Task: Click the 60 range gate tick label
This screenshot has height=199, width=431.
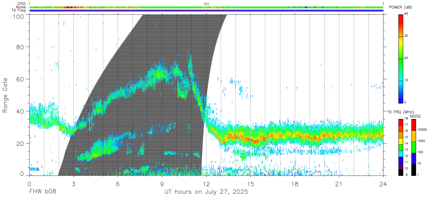Action: (x=20, y=79)
